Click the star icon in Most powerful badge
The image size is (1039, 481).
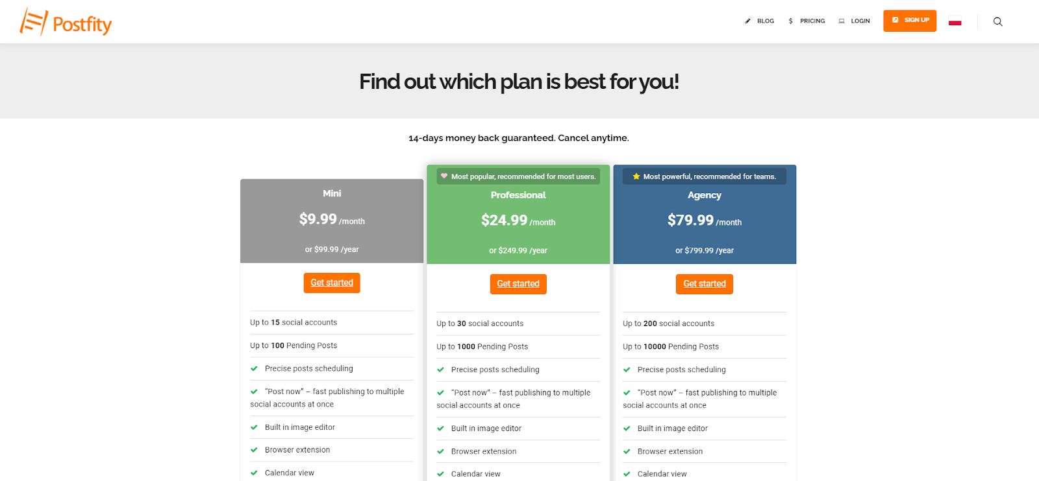click(x=636, y=176)
